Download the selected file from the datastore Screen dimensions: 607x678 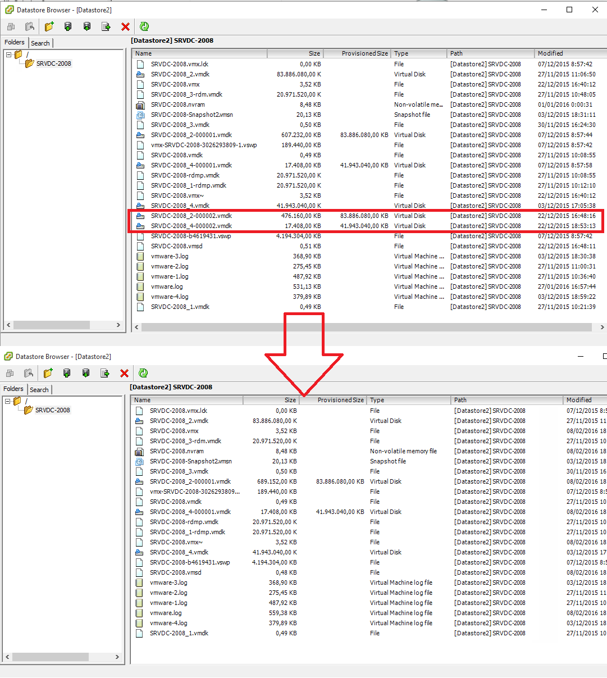click(x=86, y=26)
